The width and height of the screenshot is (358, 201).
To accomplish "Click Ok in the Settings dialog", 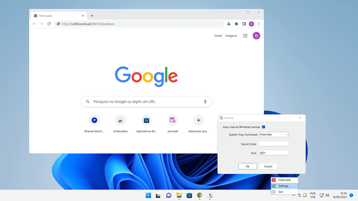I will click(247, 166).
